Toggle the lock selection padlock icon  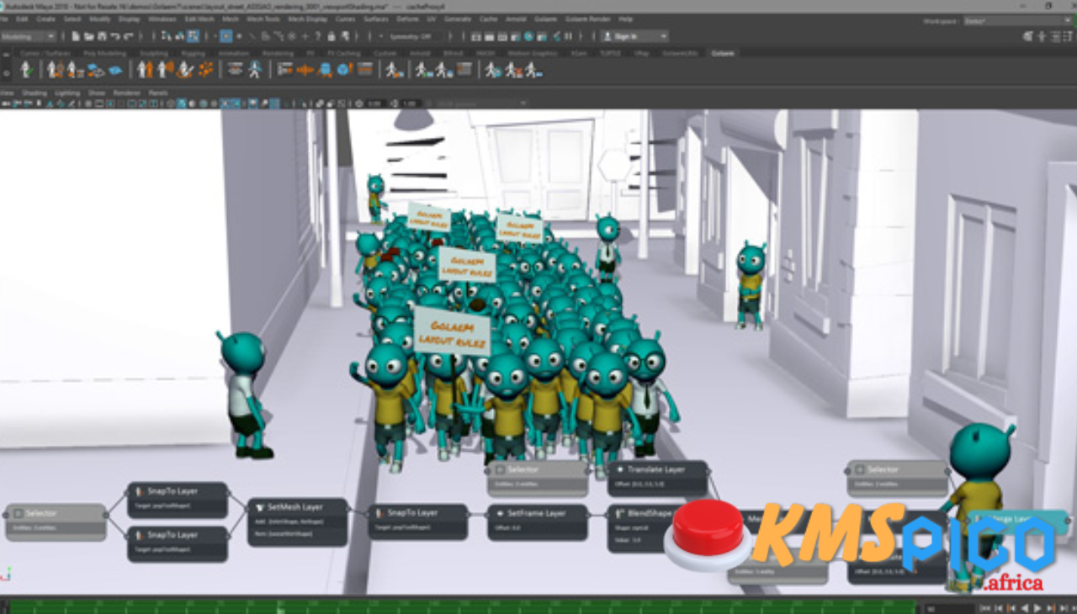click(332, 36)
